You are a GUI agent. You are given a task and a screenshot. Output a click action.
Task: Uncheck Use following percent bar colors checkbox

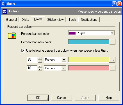[x=23, y=51]
